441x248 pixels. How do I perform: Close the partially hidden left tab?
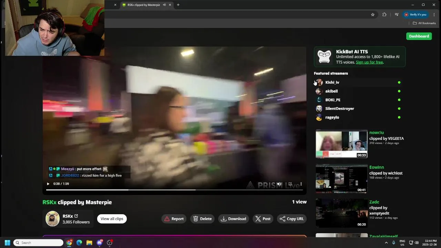pos(115,5)
